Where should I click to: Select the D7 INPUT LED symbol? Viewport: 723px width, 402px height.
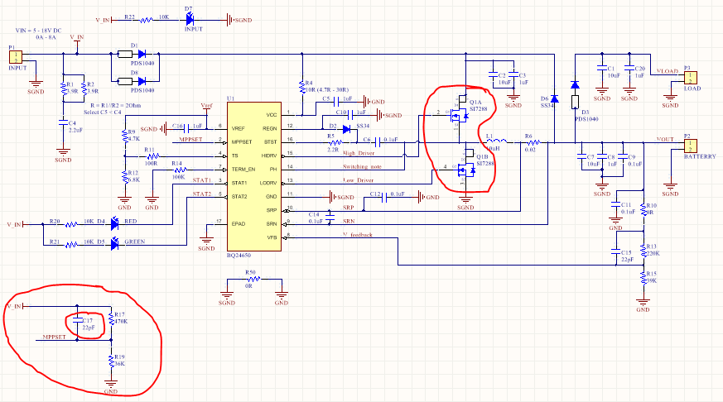pyautogui.click(x=190, y=19)
